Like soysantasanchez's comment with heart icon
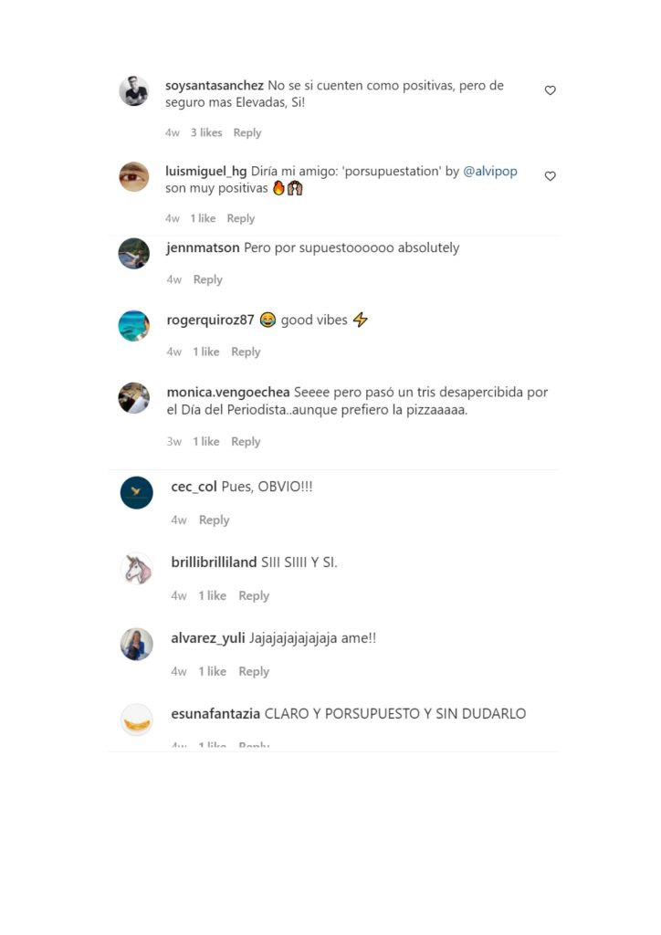Screen dimensions: 661x935 tap(551, 90)
